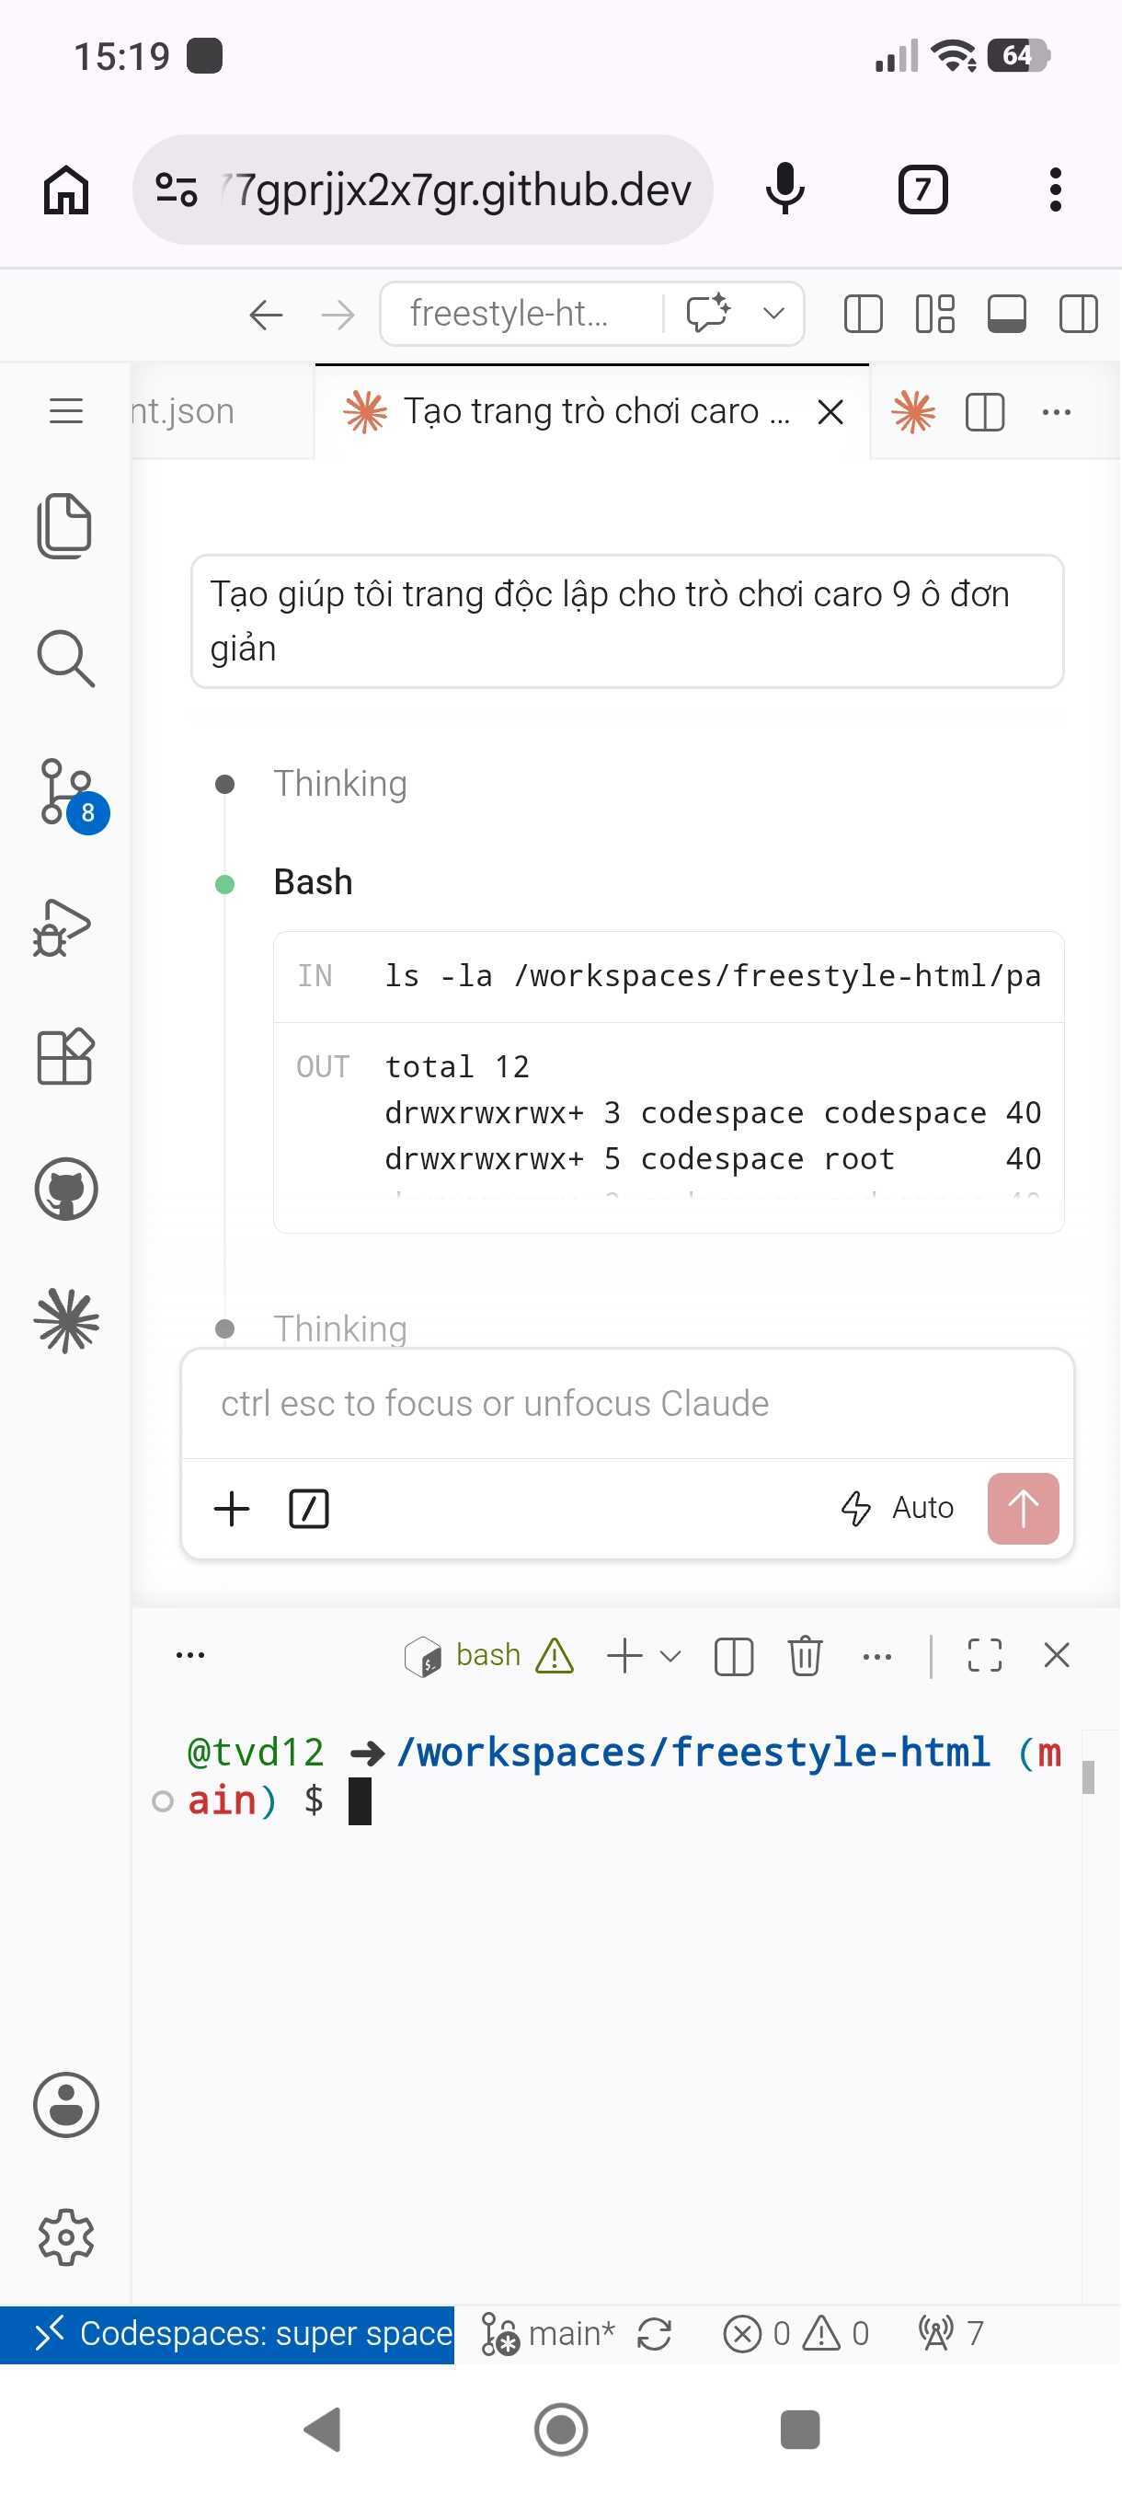Split the terminal pane
This screenshot has width=1122, height=2495.
(733, 1655)
